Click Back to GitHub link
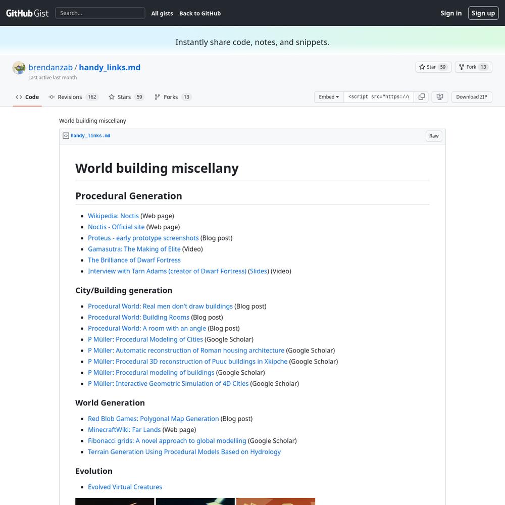The height and width of the screenshot is (505, 505). [x=200, y=13]
